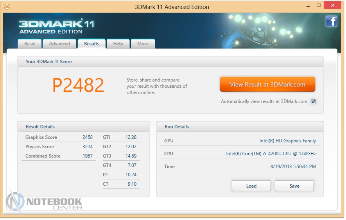Click the Facebook icon in the header

coord(331,21)
